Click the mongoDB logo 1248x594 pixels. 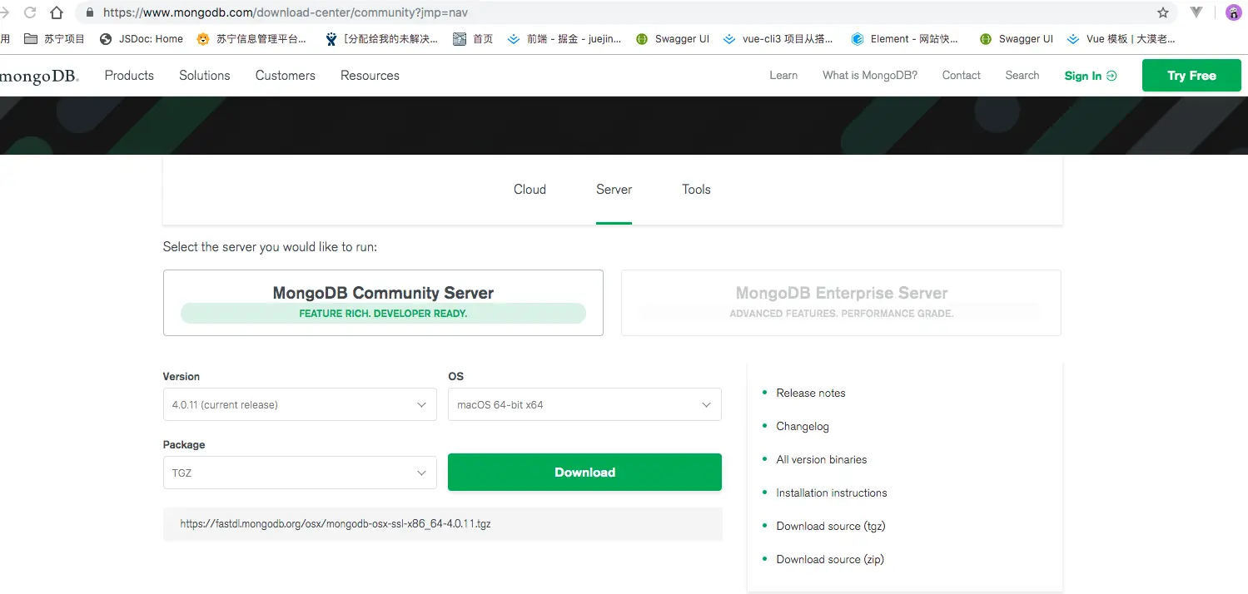click(x=39, y=77)
